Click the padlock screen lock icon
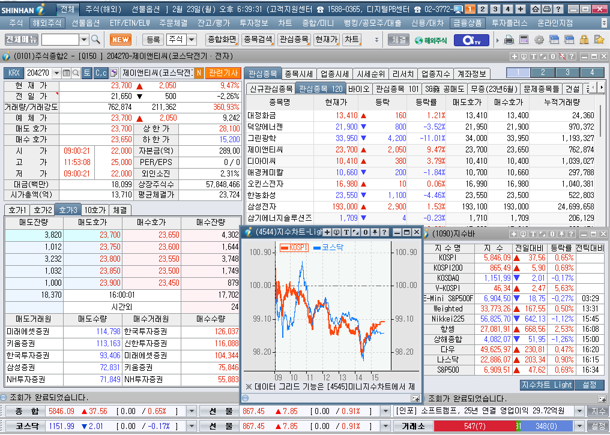This screenshot has width=610, height=435. [x=584, y=40]
